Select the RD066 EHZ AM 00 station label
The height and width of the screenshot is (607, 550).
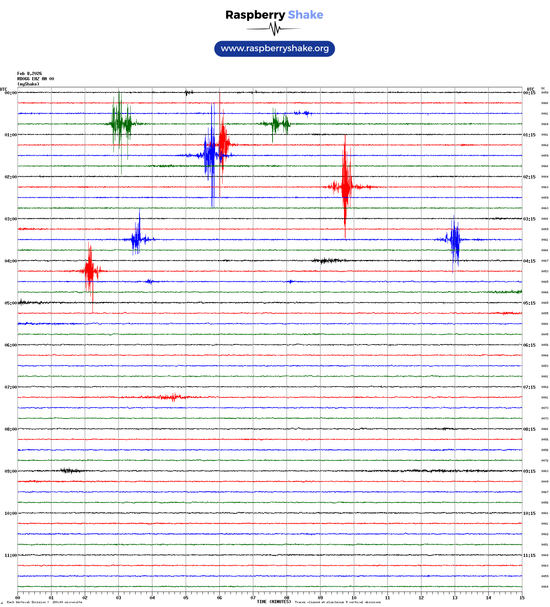[35, 79]
